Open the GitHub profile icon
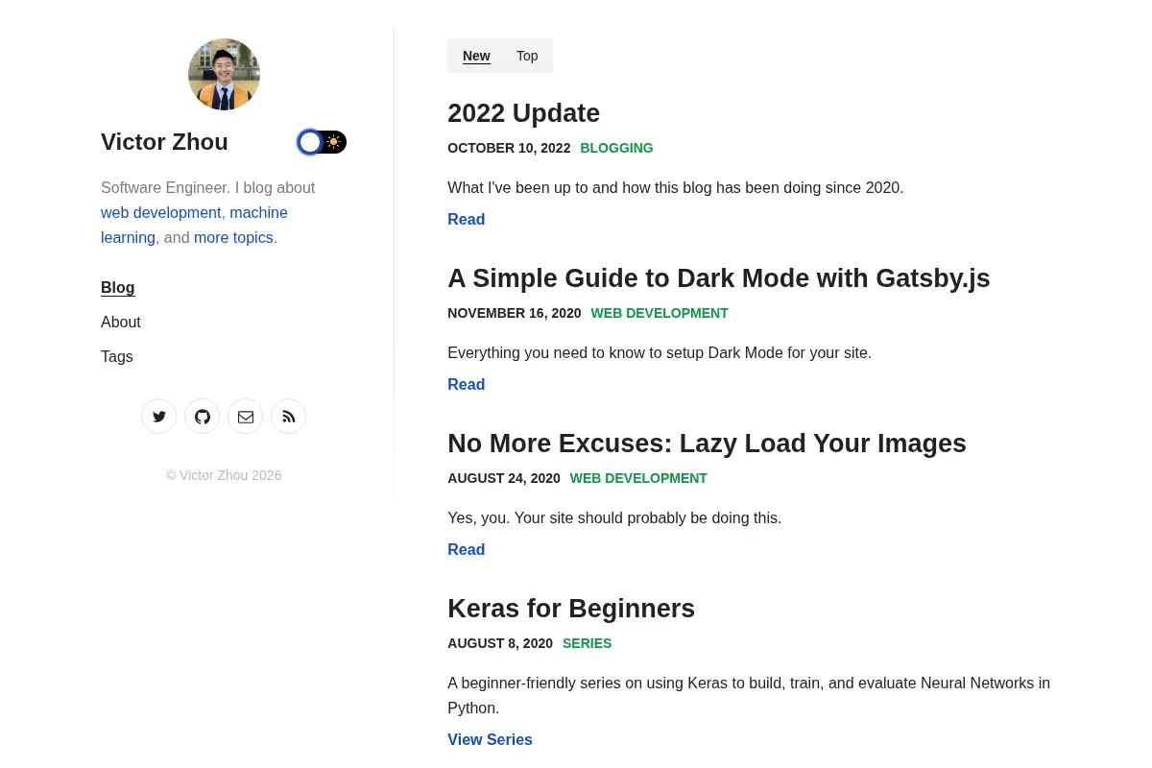1152x768 pixels. coord(202,417)
